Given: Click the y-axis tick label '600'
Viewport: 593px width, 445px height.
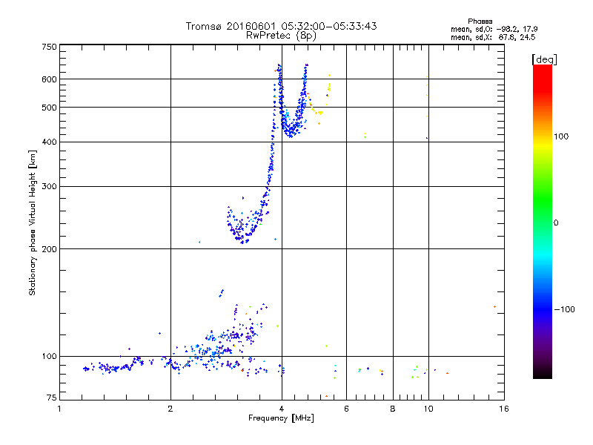Looking at the screenshot, I should (49, 79).
